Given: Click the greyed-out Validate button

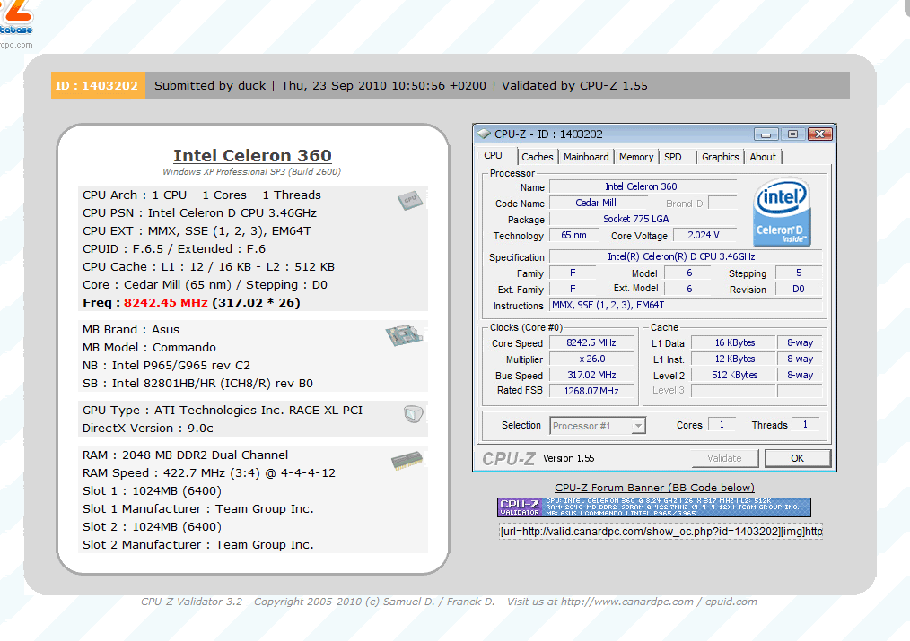Looking at the screenshot, I should click(x=725, y=458).
